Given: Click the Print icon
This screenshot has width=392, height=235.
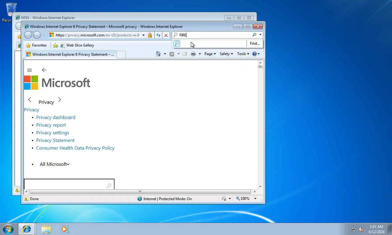Looking at the screenshot, I should [x=193, y=54].
